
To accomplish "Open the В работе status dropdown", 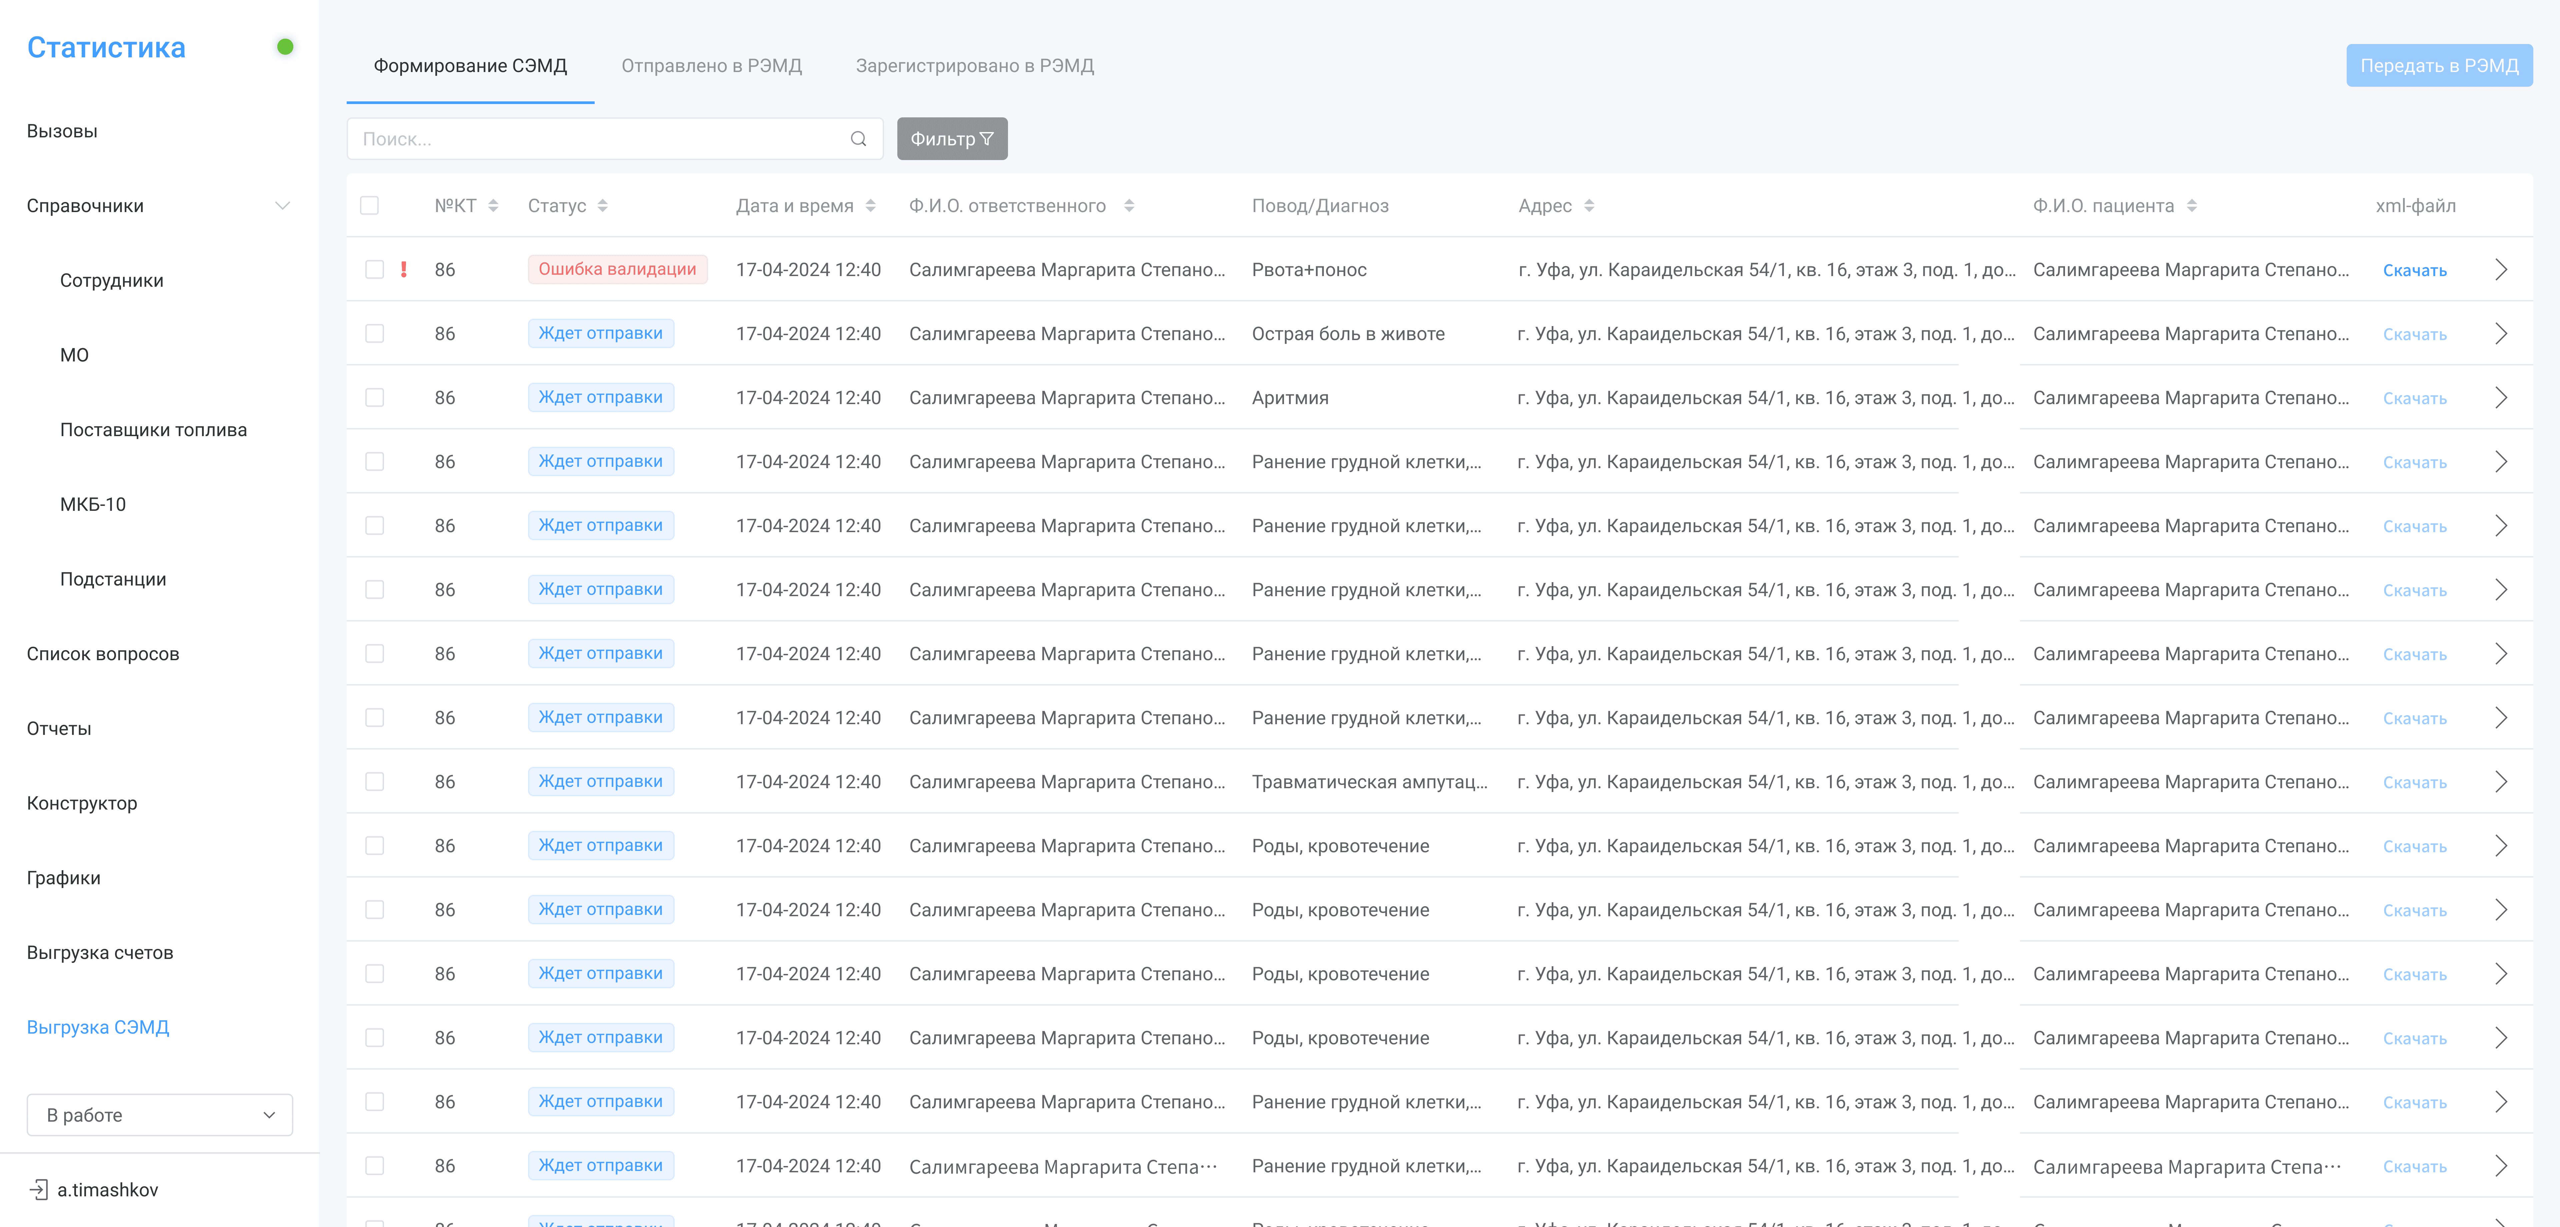I will pyautogui.click(x=159, y=1115).
